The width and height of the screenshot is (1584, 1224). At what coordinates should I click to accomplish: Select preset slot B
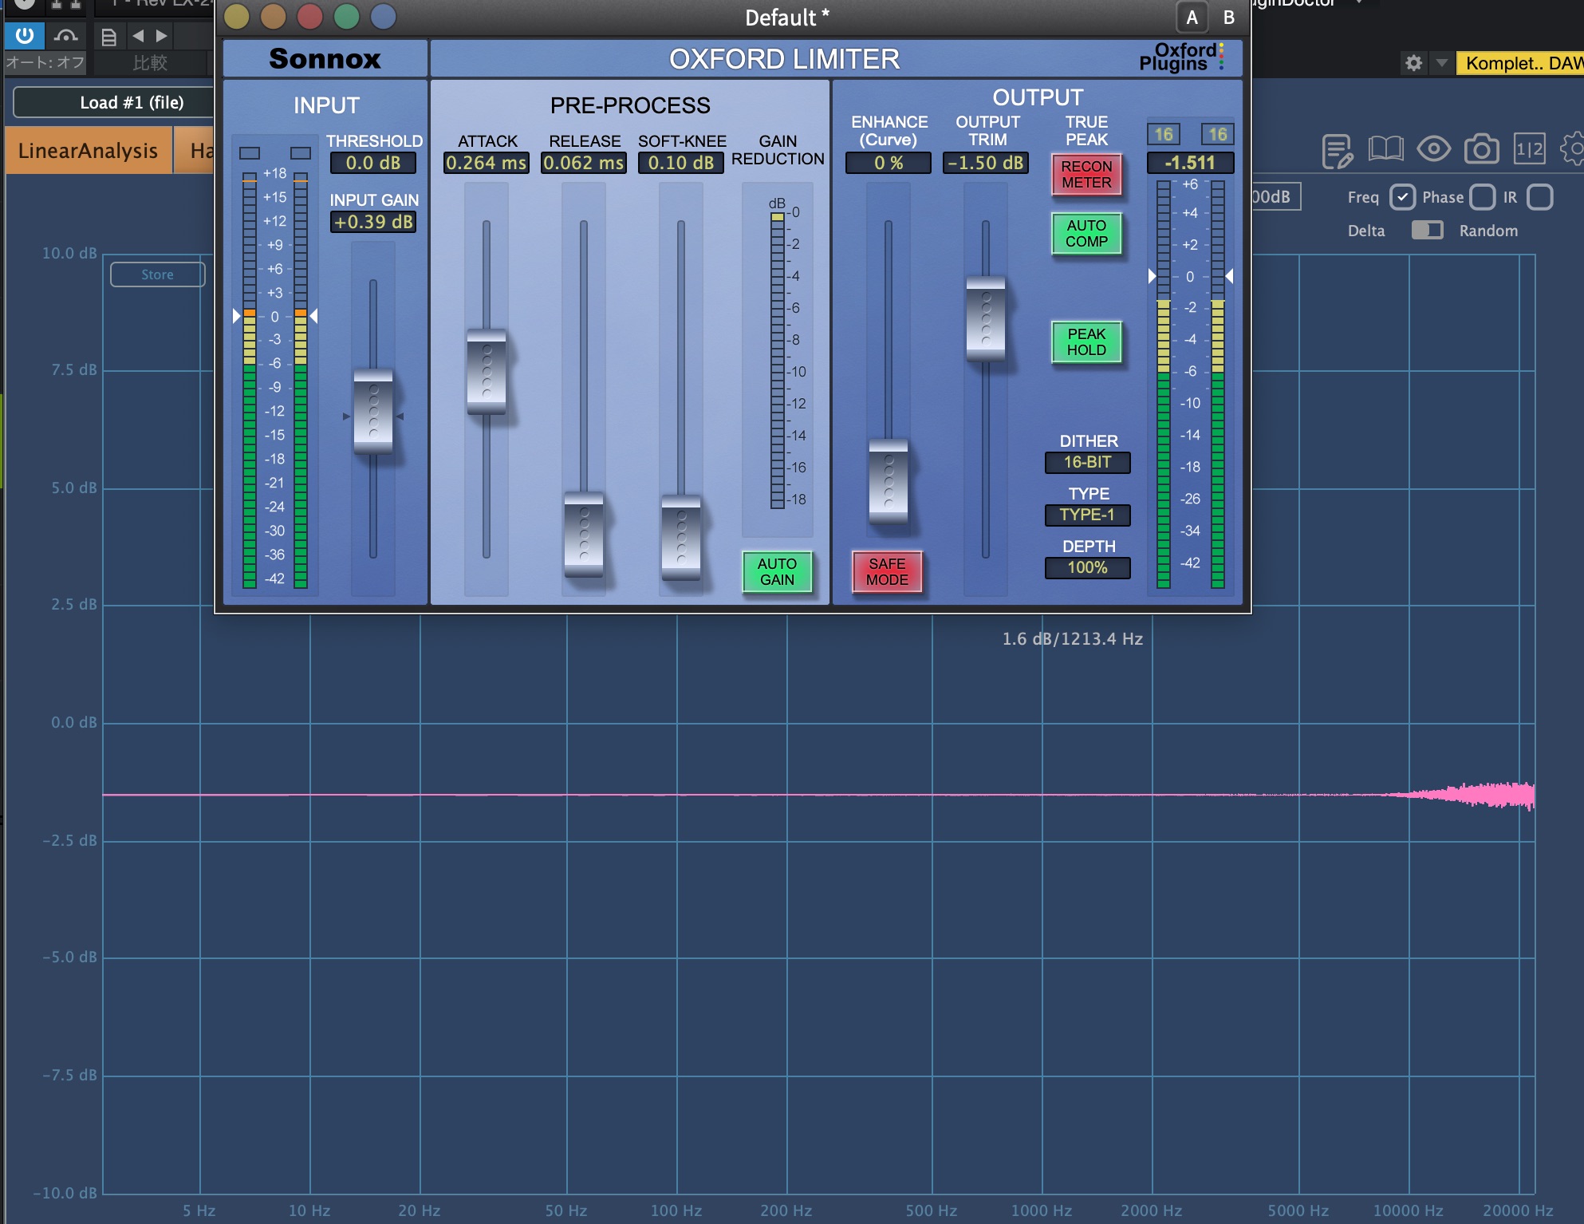tap(1229, 18)
